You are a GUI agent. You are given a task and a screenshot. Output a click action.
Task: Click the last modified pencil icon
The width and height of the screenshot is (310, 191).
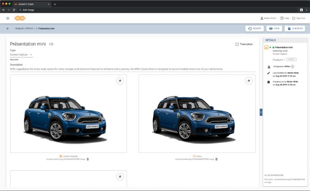(x=268, y=73)
